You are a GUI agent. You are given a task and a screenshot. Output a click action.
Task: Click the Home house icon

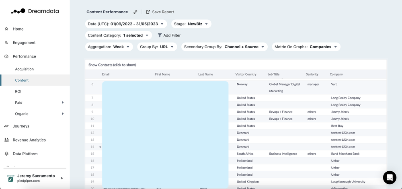[7, 29]
